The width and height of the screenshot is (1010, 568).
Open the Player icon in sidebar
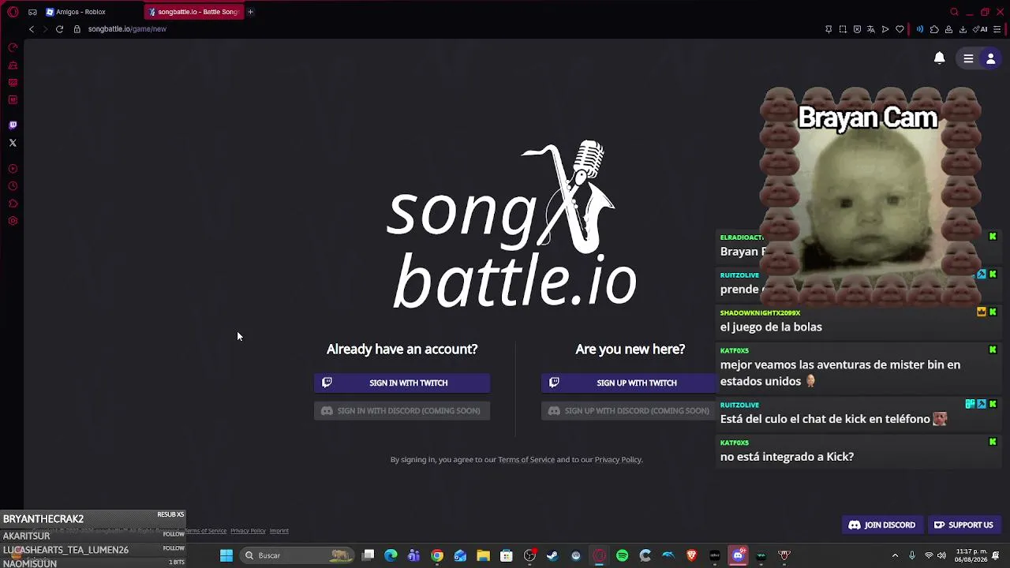tap(13, 169)
